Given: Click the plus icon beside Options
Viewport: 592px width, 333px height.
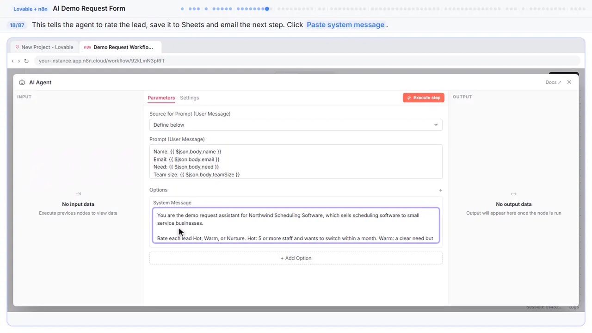Looking at the screenshot, I should click(x=441, y=190).
